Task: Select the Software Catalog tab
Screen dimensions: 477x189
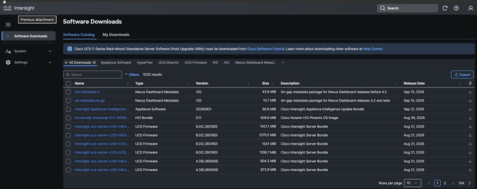Action: point(79,35)
